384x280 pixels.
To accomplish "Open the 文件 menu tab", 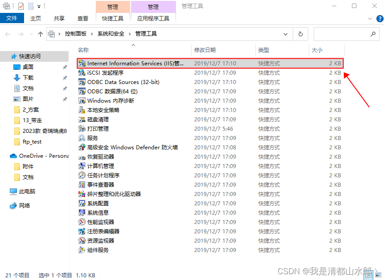I will (x=12, y=18).
